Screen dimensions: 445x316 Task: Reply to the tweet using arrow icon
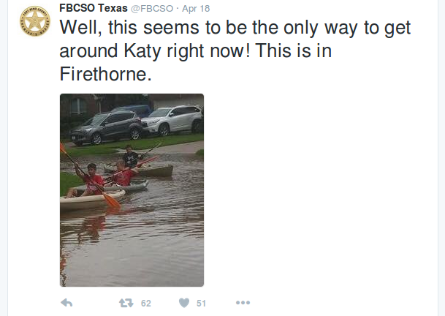[66, 303]
